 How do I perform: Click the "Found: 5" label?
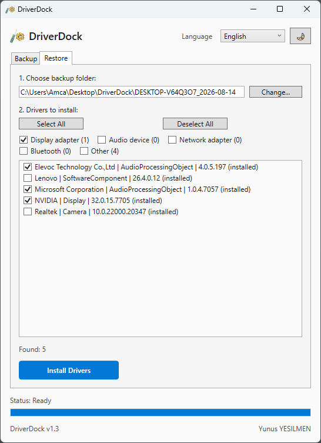coord(32,349)
